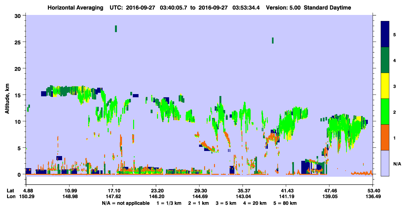
Task: Click the dark green level 4 swatch
Action: [385, 60]
